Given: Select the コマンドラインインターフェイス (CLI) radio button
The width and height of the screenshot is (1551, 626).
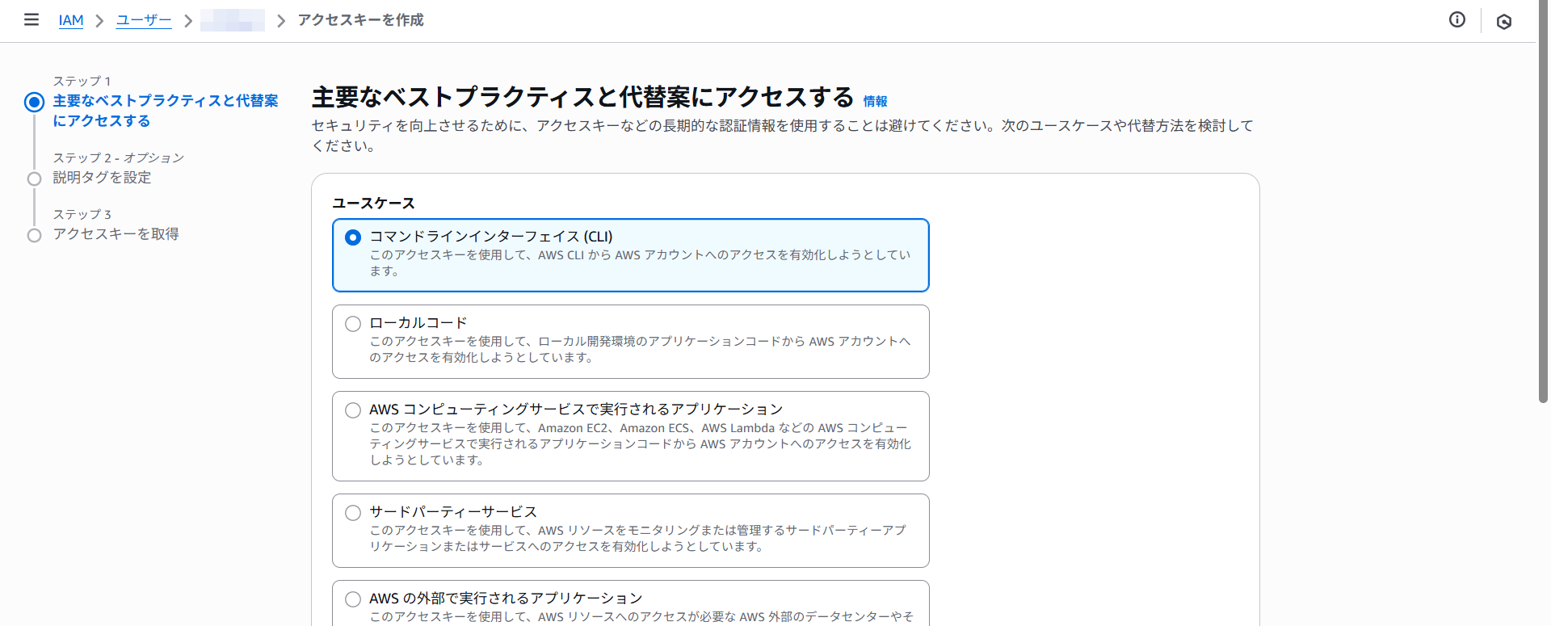Looking at the screenshot, I should (x=353, y=237).
